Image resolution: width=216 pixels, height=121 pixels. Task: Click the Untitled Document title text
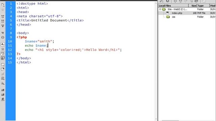tap(49, 21)
